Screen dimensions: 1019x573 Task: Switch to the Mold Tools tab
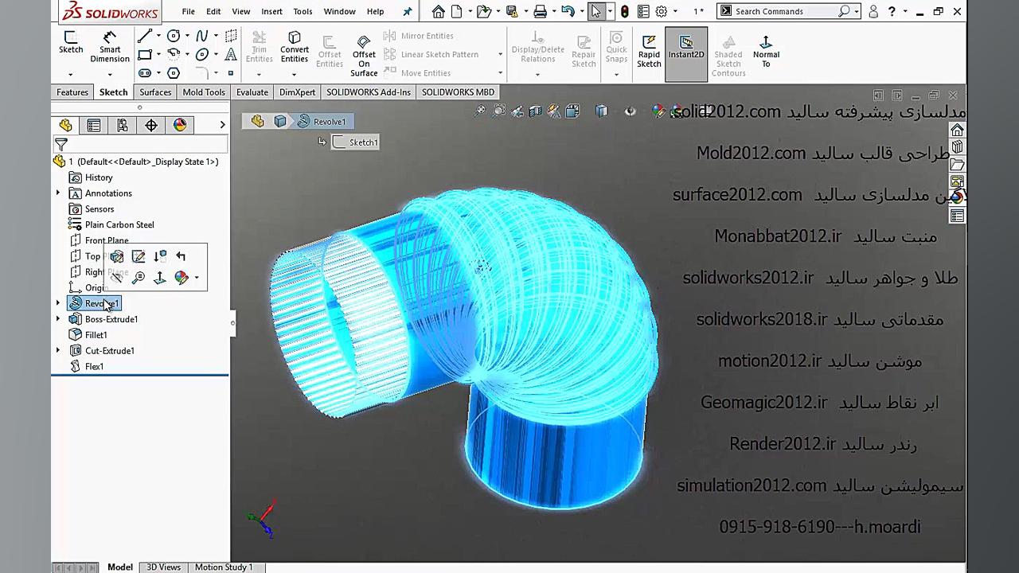(x=204, y=92)
